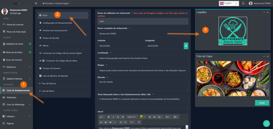The height and width of the screenshot is (129, 273).
Task: Insert a picture via the editor image icon
Action: 106,122
